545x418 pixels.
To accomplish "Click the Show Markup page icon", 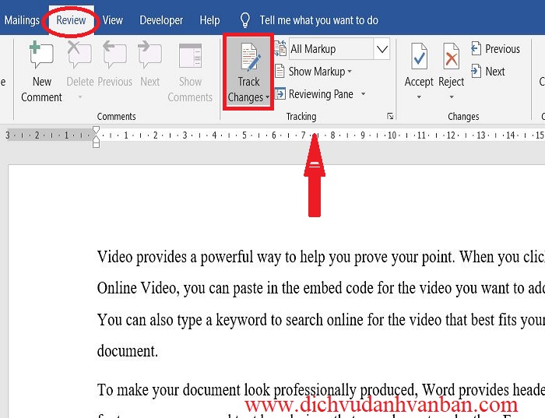I will click(280, 72).
